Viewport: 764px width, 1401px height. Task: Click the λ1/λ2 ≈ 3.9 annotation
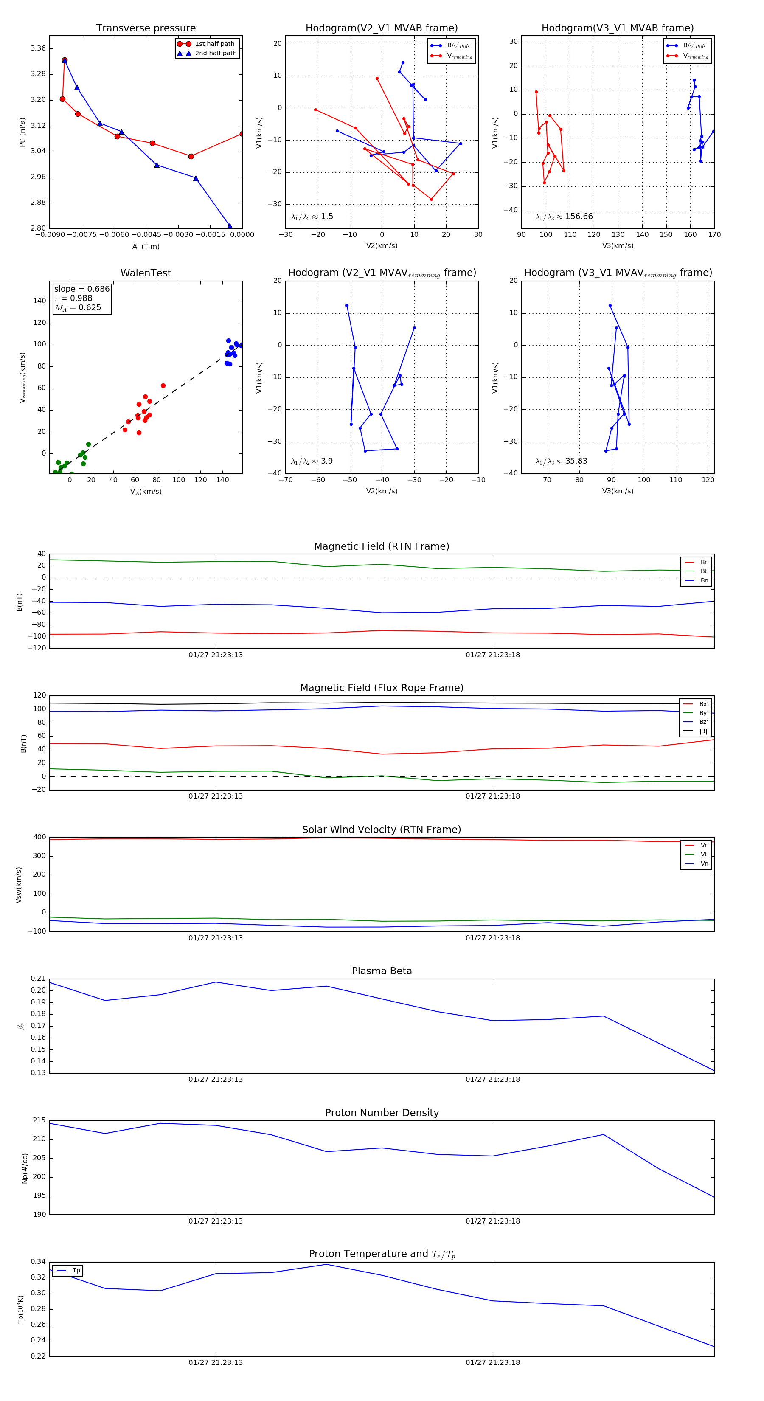point(312,461)
